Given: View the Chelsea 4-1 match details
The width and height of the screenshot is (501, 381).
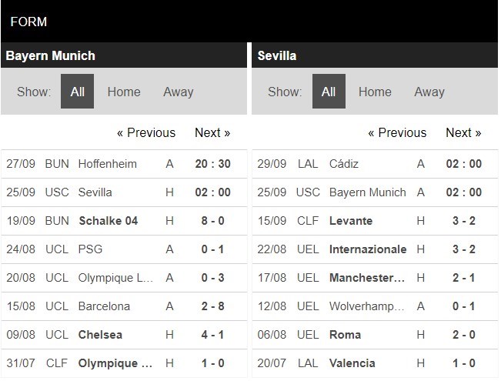Looking at the screenshot, I should (100, 335).
